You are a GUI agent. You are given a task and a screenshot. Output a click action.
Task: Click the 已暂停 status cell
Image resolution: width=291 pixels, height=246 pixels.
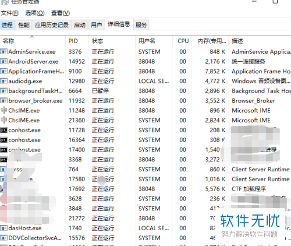click(100, 91)
